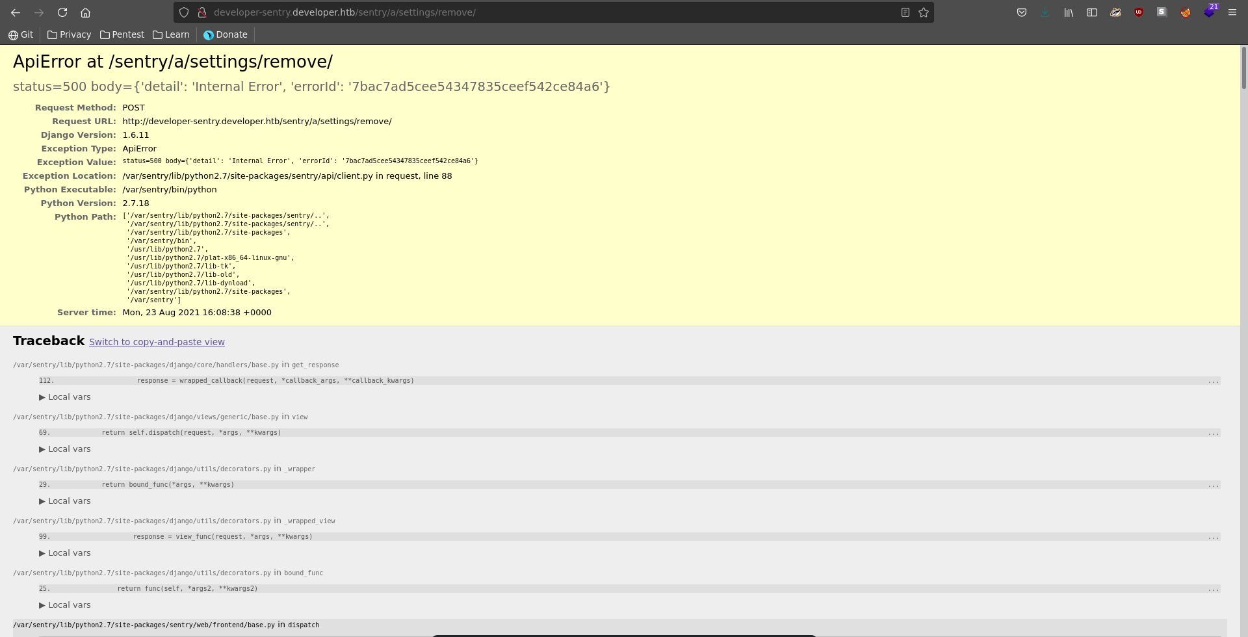Open the Donate bookmark

(x=225, y=34)
